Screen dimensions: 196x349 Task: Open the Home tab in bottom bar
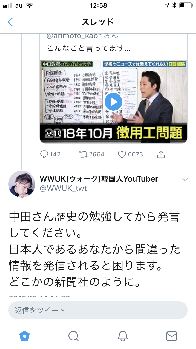(25, 336)
